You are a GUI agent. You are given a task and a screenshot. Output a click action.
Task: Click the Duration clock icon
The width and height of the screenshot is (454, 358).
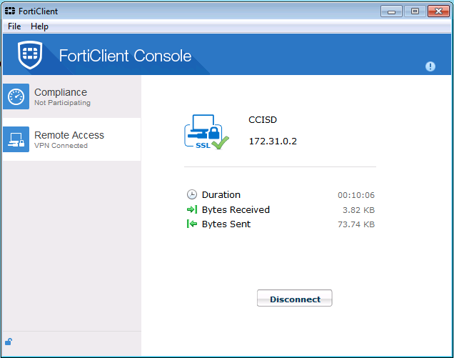192,194
